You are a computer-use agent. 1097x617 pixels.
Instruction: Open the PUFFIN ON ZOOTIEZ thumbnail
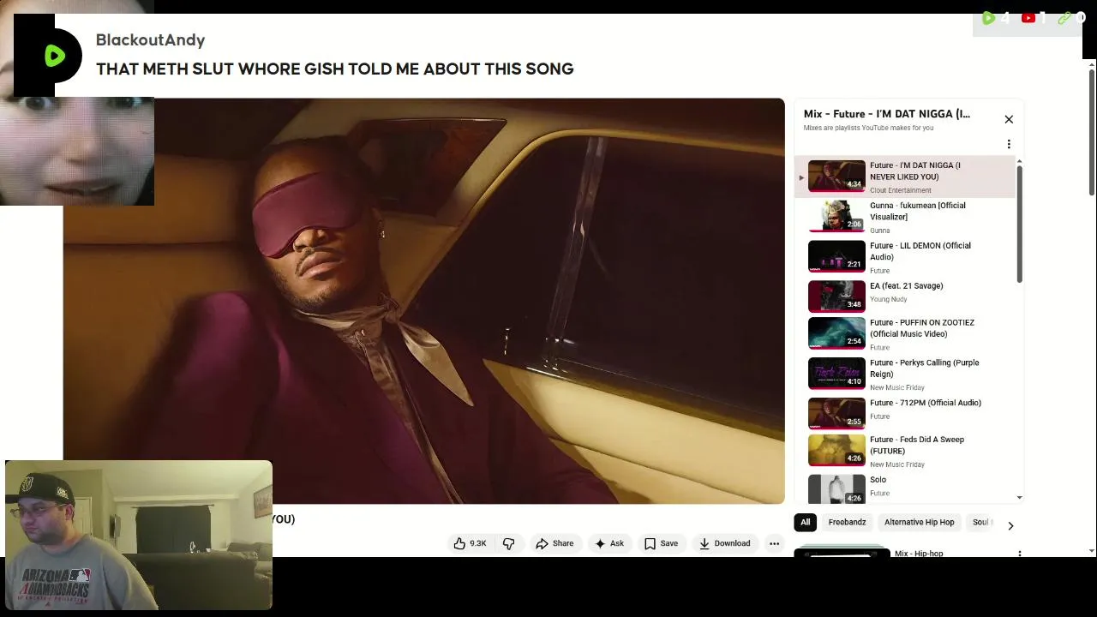click(x=836, y=333)
